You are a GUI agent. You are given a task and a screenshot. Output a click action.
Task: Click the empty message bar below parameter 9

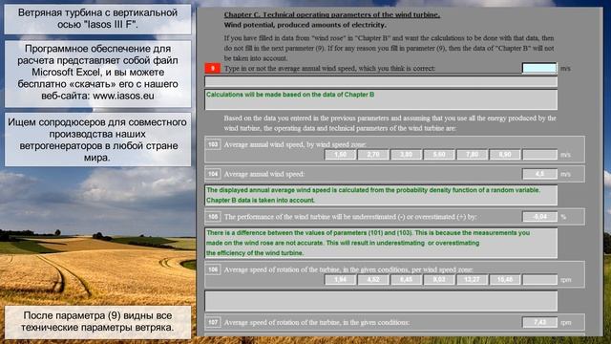[381, 81]
